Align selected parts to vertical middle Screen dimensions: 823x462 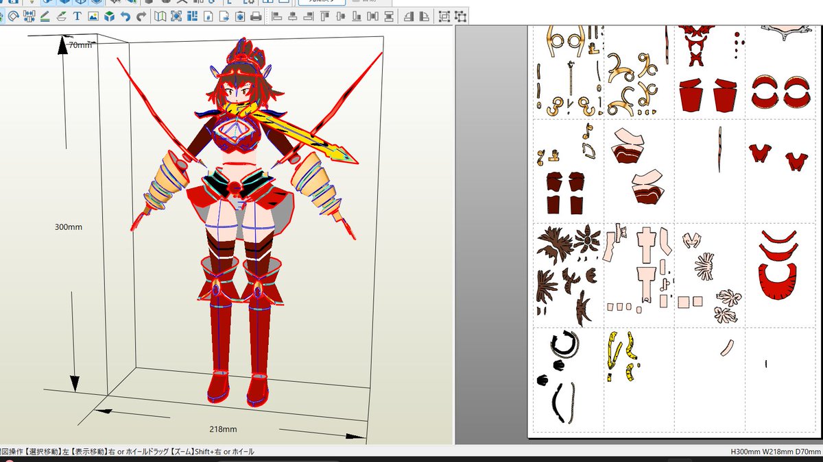click(x=341, y=16)
